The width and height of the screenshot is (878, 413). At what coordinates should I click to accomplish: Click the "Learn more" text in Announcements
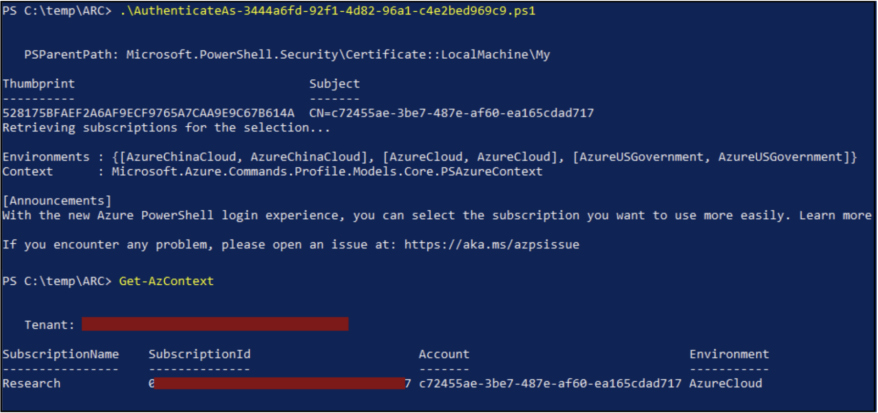pos(835,215)
